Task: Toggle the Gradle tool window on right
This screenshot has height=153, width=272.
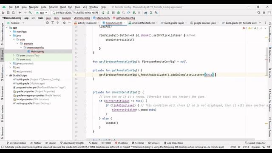Action: [270, 73]
